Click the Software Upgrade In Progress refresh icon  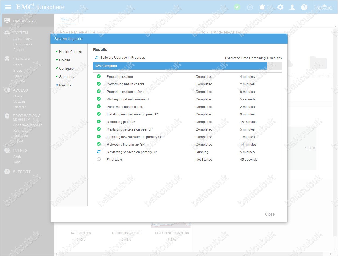click(97, 58)
